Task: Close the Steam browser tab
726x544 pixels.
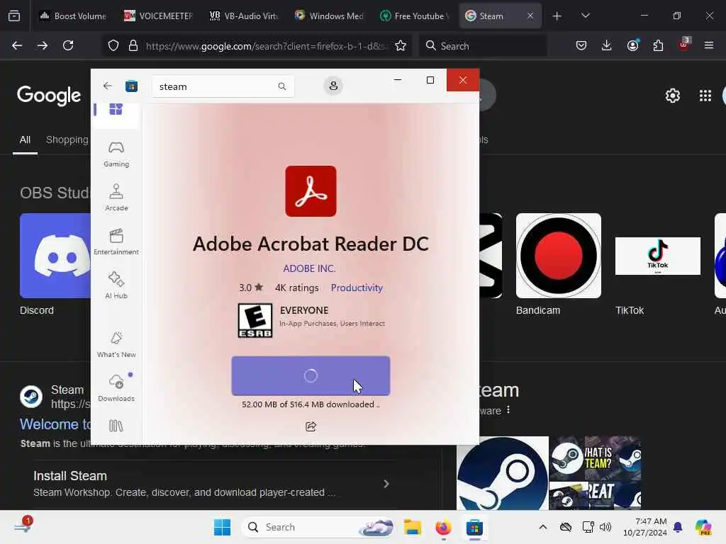Action: tap(530, 16)
